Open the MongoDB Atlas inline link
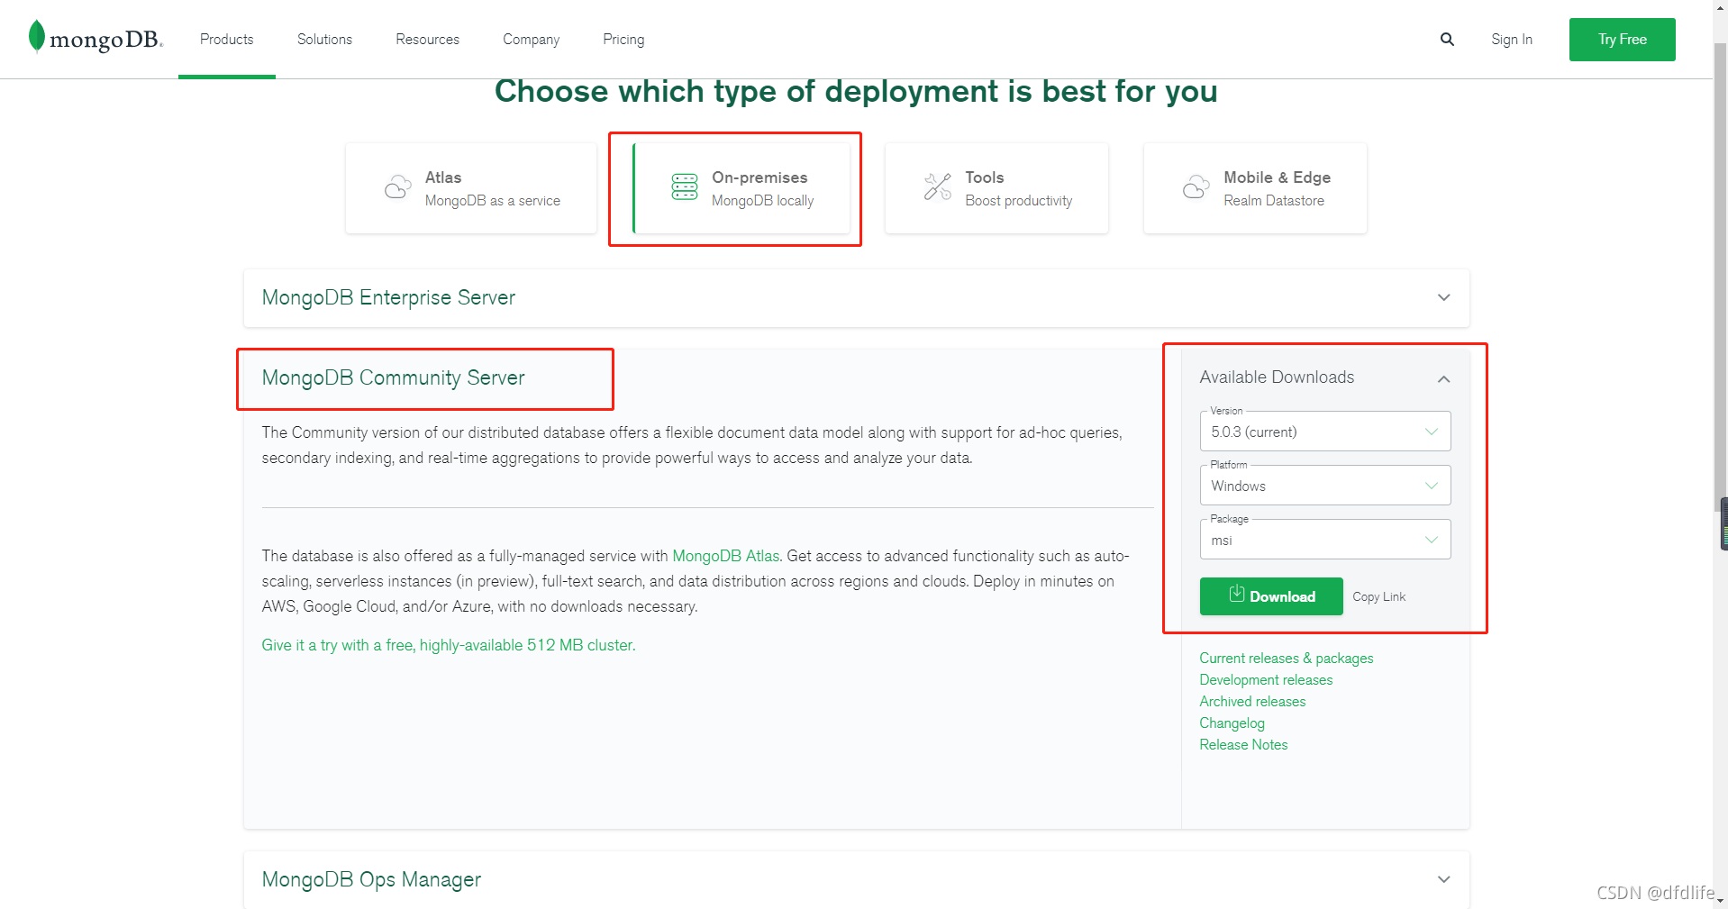 (725, 556)
